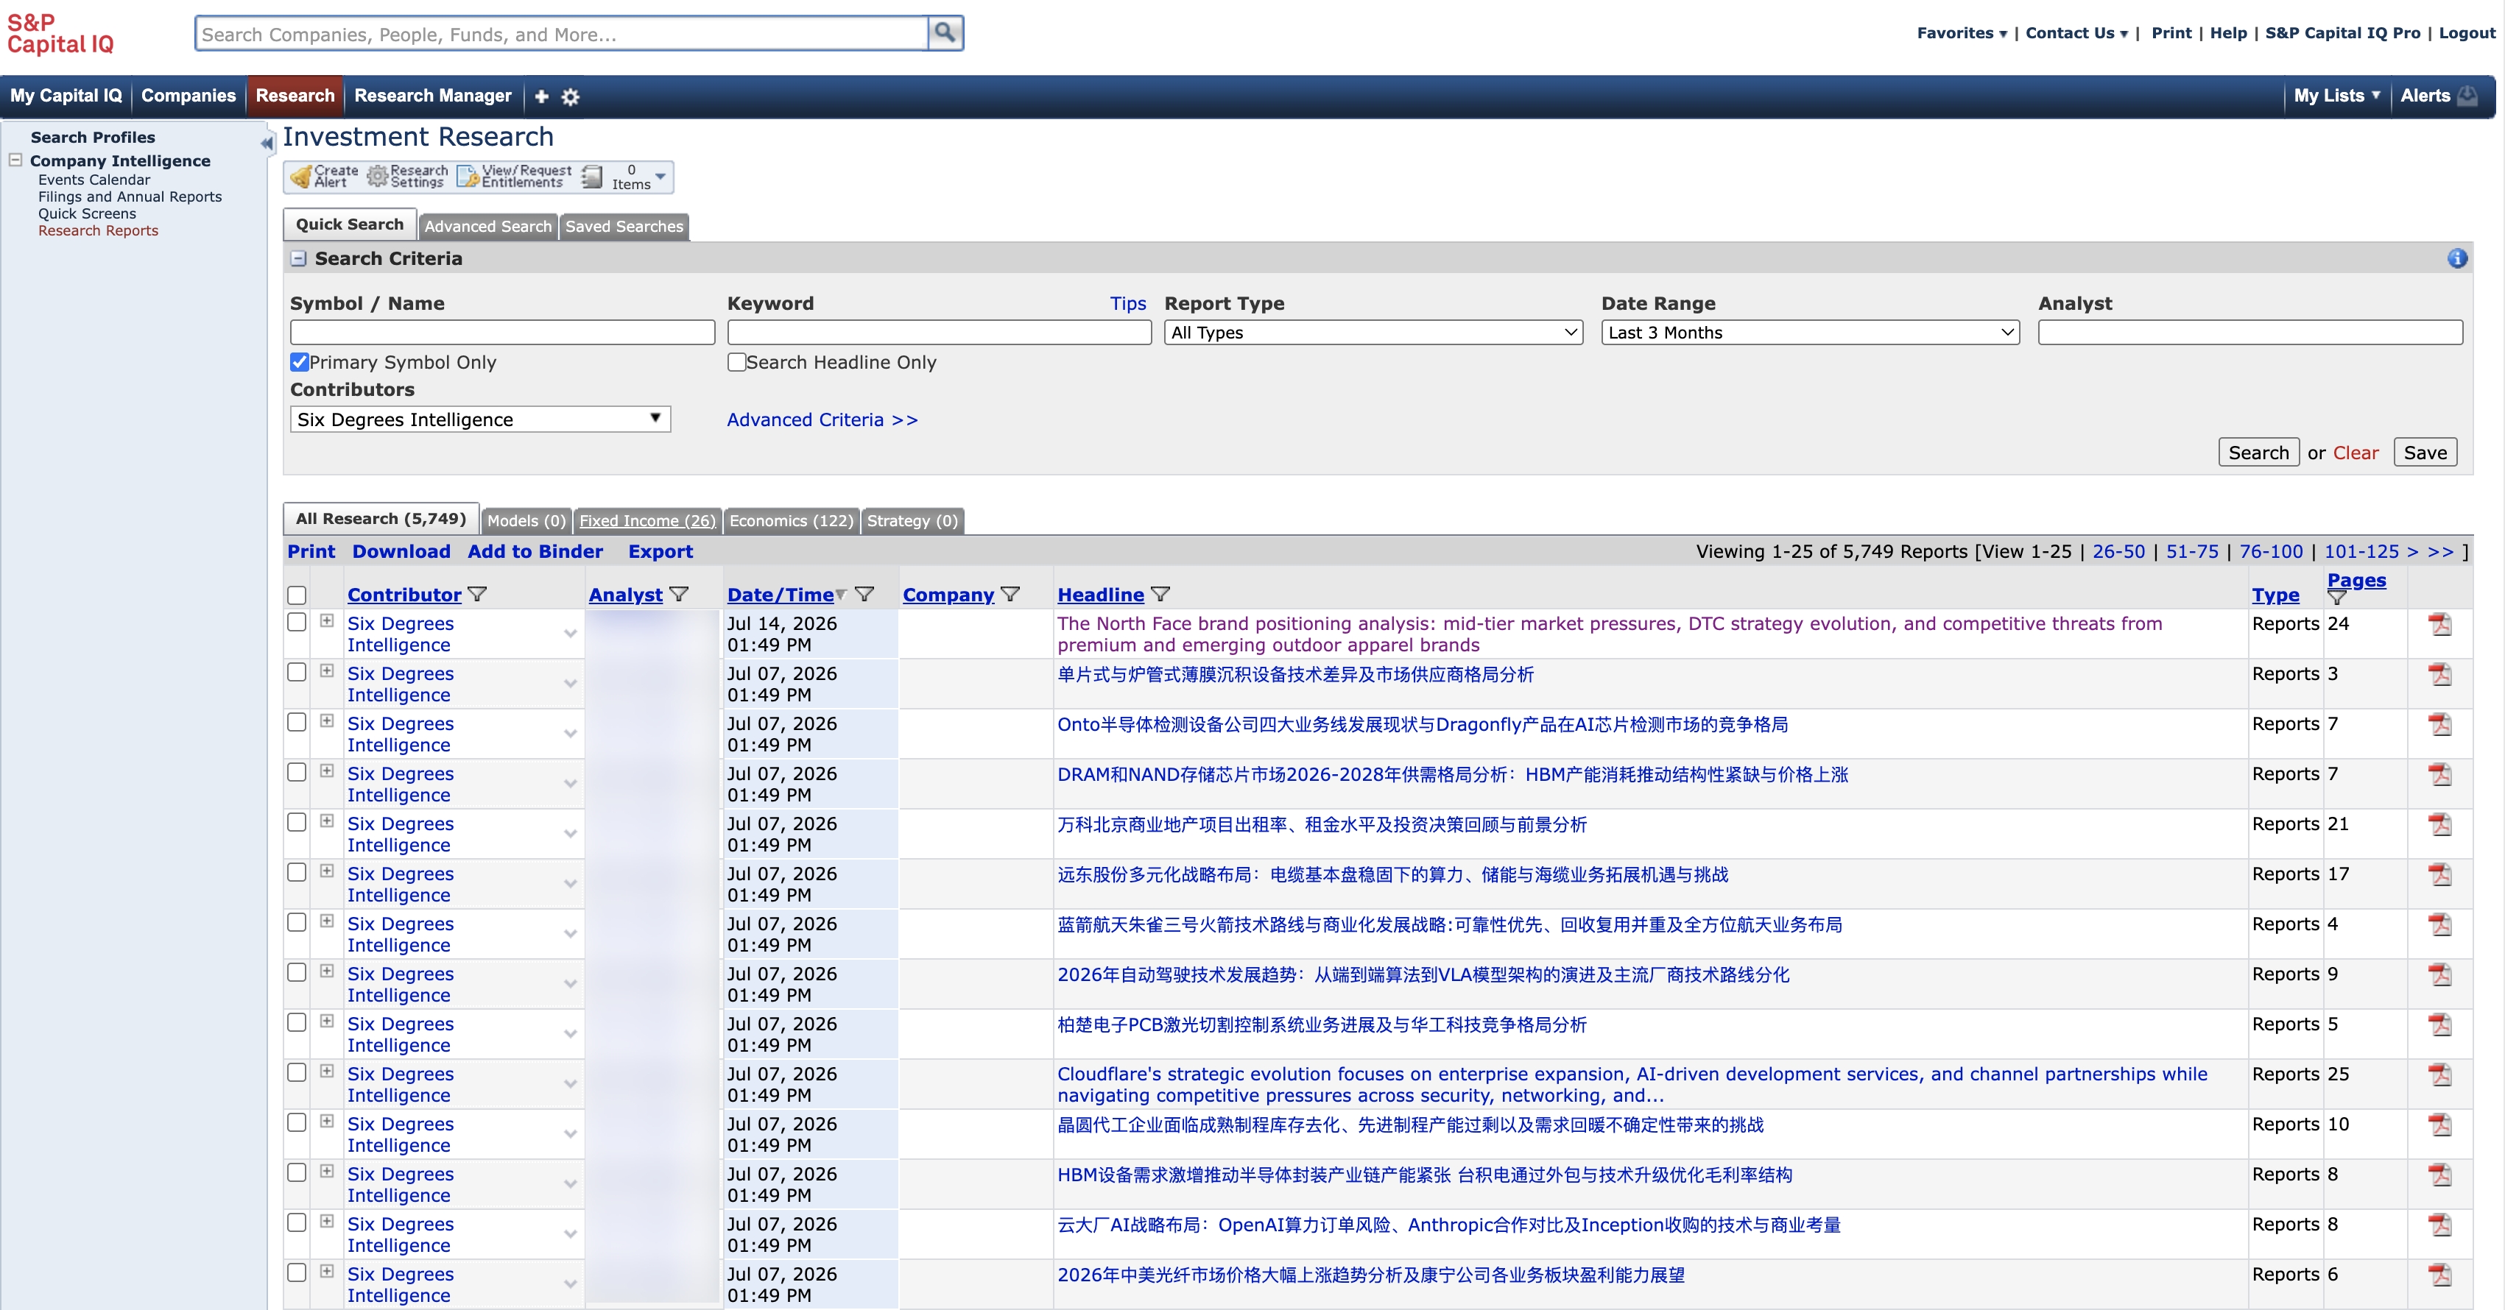Click the Symbol / Name input field

501,333
